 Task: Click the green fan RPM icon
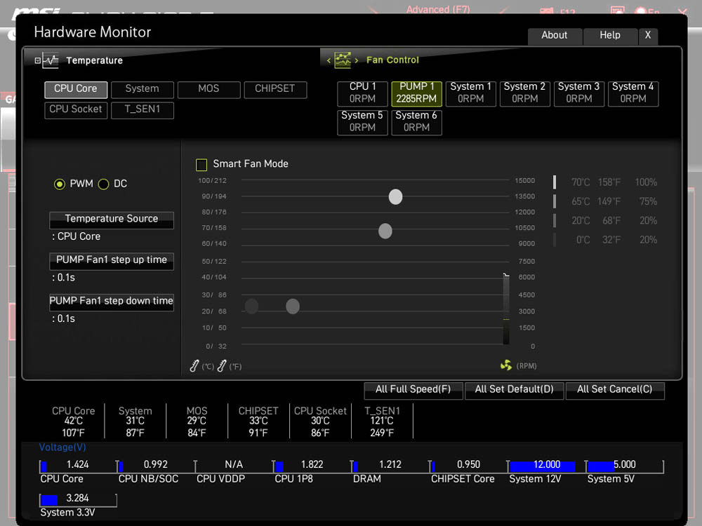point(506,365)
